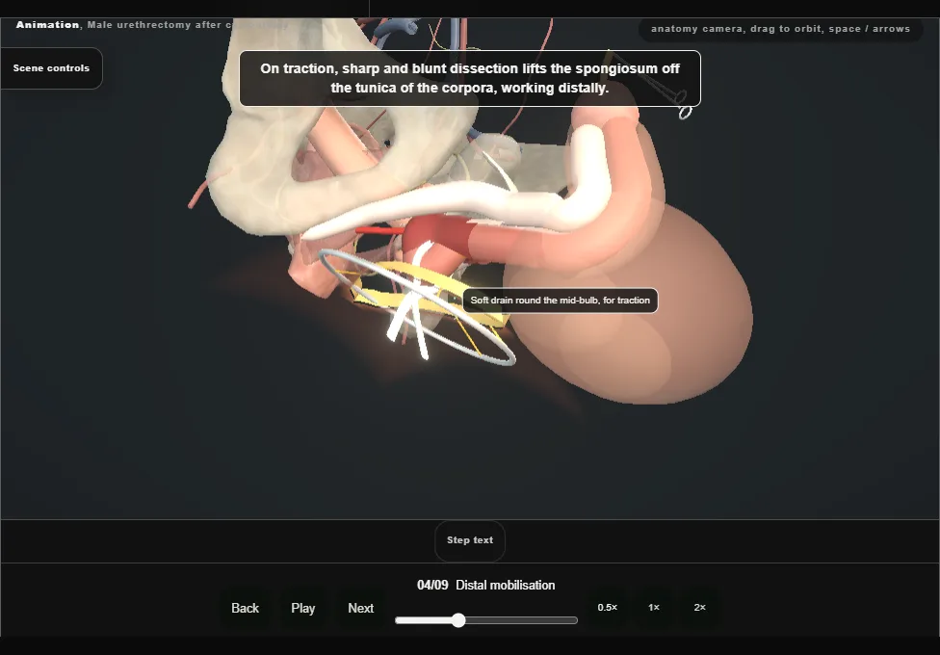Go to previous step with Back
Viewport: 940px width, 655px height.
[x=246, y=608]
